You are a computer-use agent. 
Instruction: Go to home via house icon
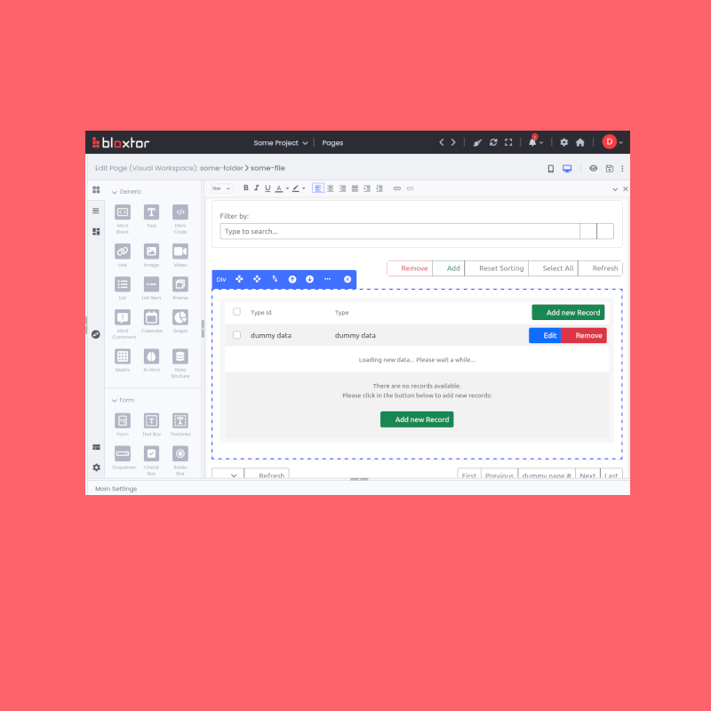click(580, 142)
